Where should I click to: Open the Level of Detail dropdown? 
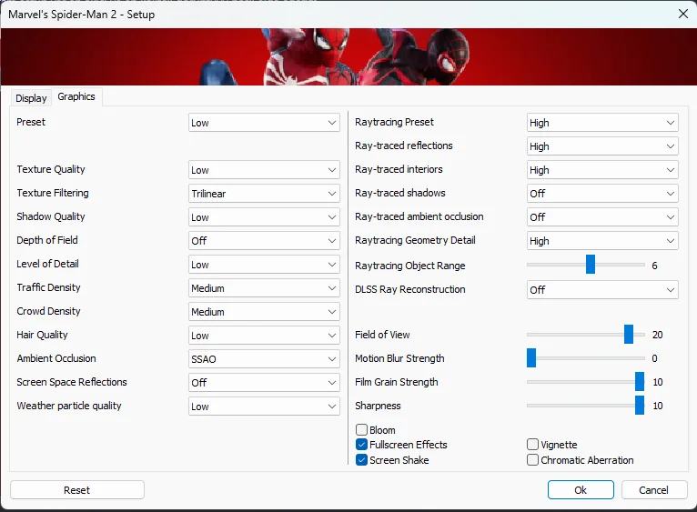264,265
